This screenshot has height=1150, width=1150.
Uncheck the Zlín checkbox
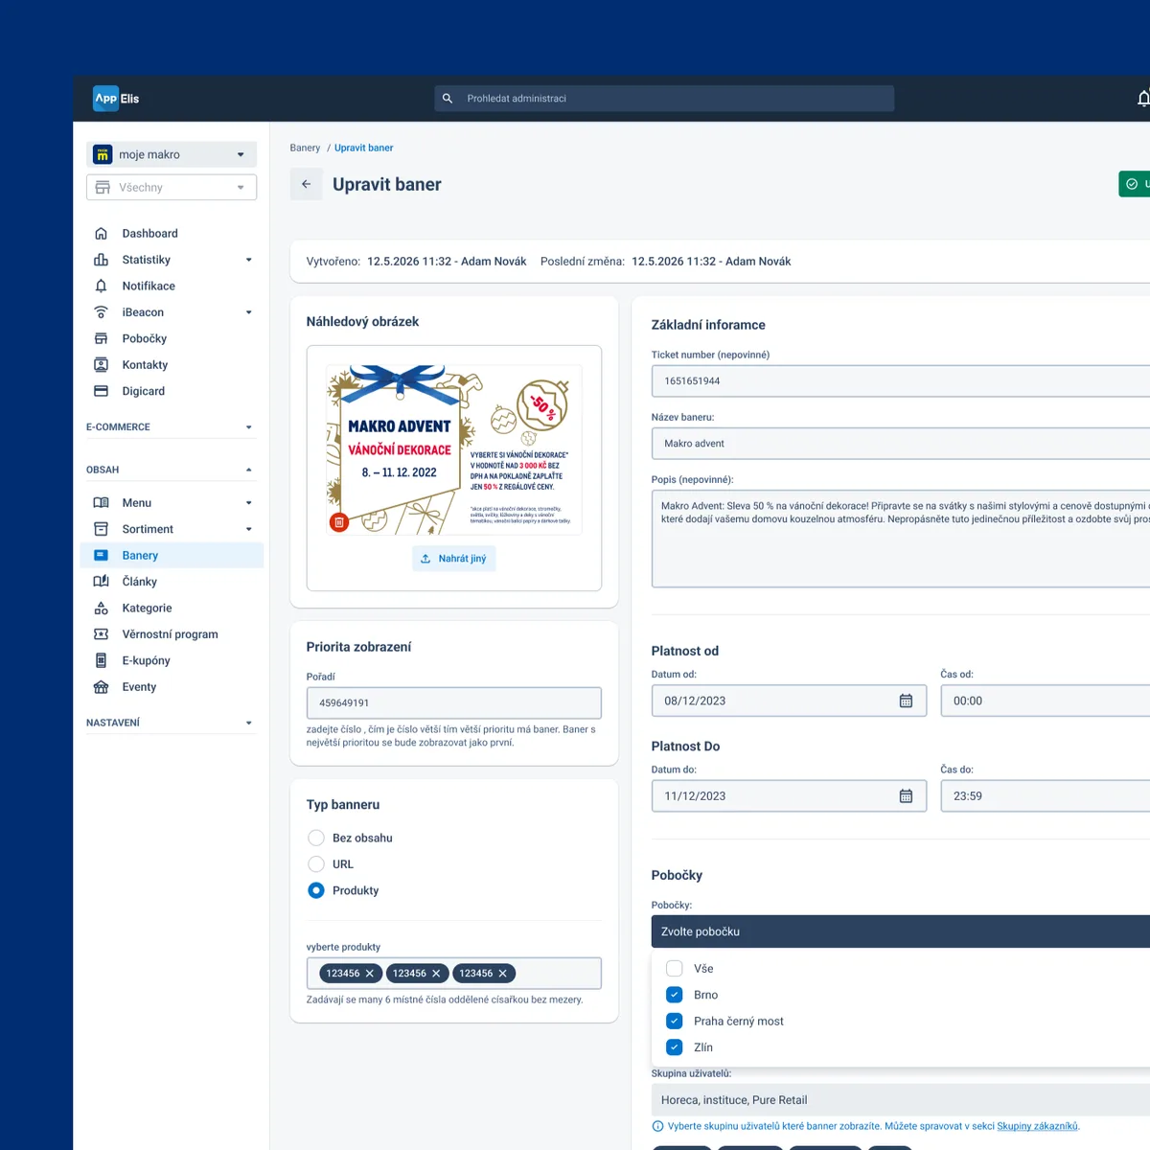click(675, 1047)
